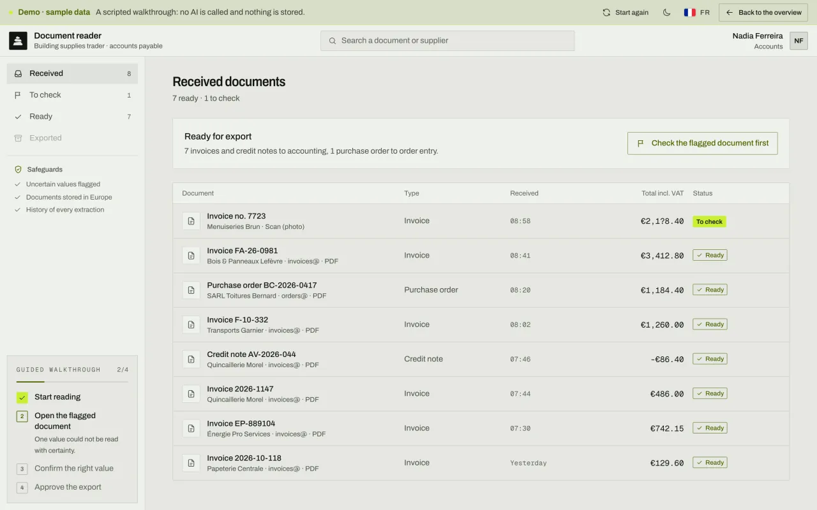Click the Yesterday received value
This screenshot has width=817, height=510.
coord(528,463)
